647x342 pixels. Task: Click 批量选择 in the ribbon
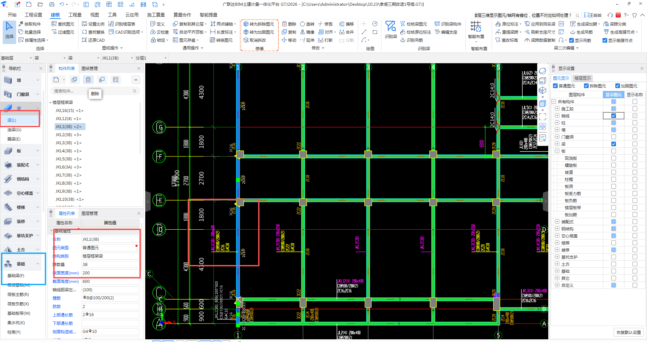coord(30,32)
